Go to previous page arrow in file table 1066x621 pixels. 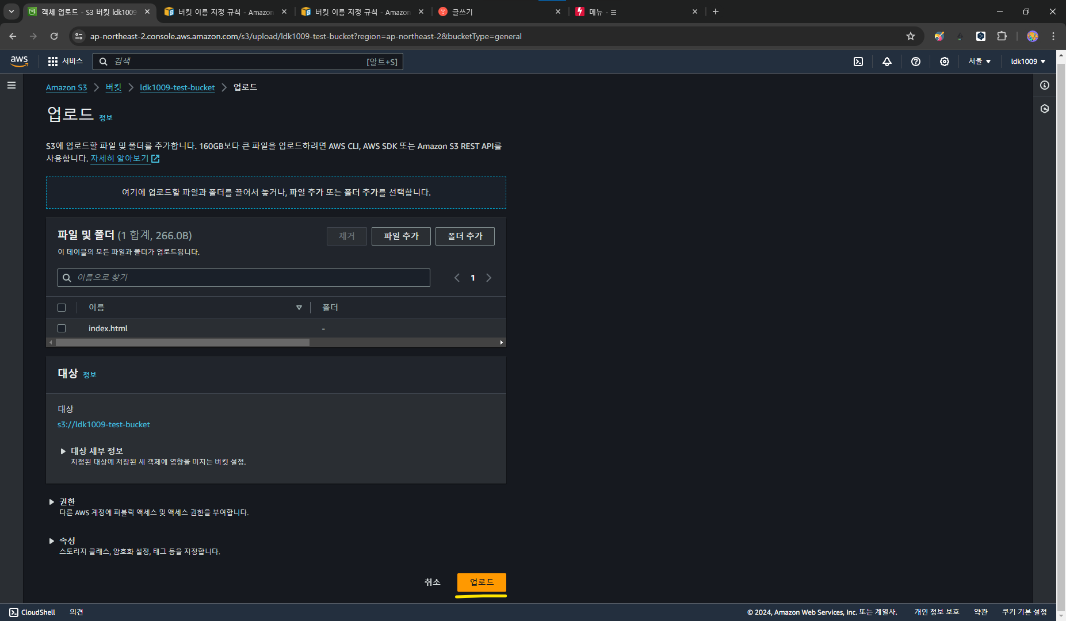[x=457, y=278]
